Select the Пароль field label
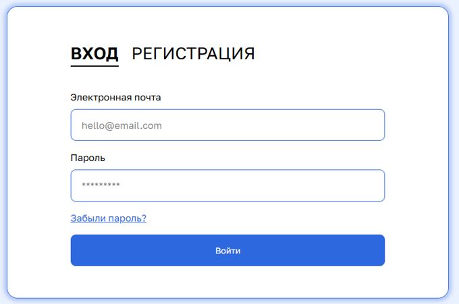 click(88, 158)
